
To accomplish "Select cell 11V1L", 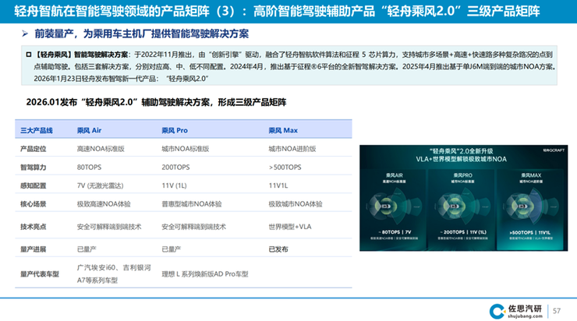I will point(278,185).
